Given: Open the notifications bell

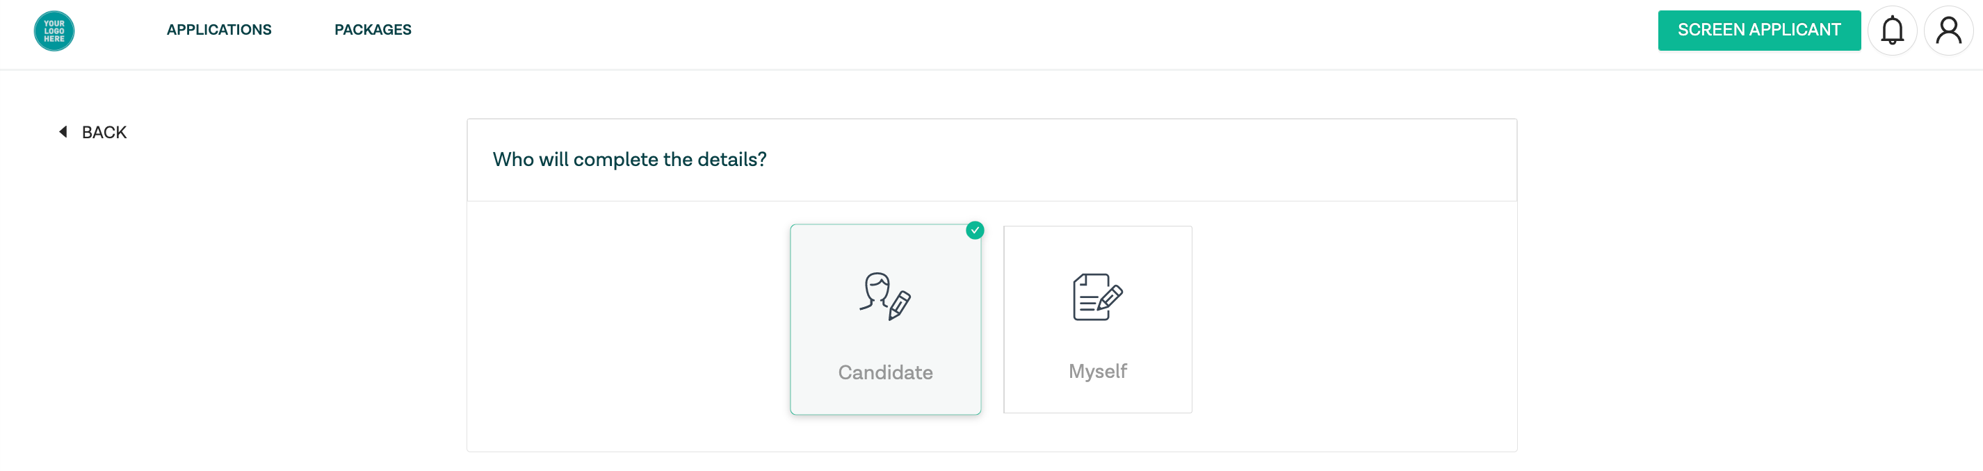Looking at the screenshot, I should (x=1892, y=31).
